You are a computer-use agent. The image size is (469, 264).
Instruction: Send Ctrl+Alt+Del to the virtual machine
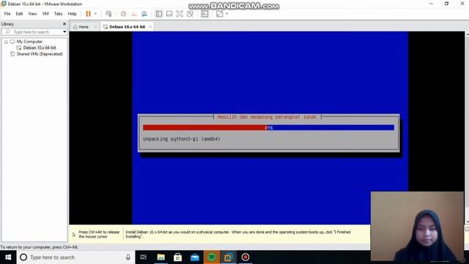coord(108,14)
